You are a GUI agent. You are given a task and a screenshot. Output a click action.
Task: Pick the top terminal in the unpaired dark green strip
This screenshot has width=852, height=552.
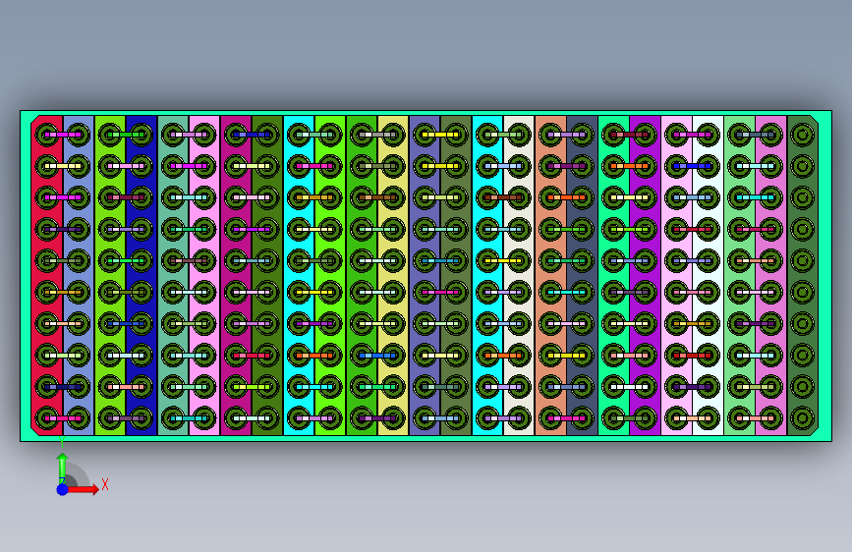click(x=803, y=135)
